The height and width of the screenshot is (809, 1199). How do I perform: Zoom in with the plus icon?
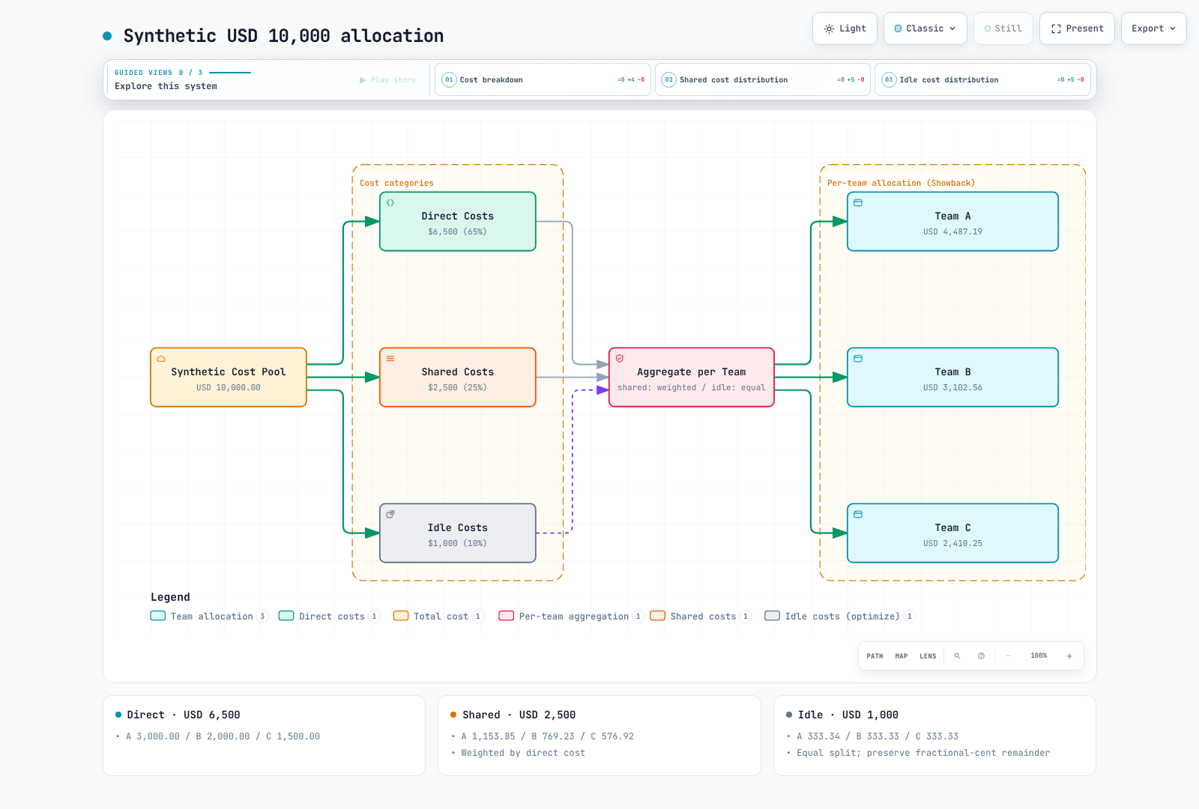point(1069,656)
